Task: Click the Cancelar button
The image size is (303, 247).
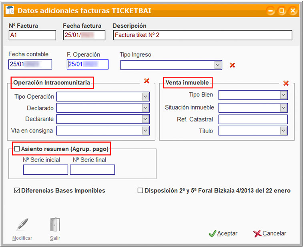Action: (x=270, y=233)
